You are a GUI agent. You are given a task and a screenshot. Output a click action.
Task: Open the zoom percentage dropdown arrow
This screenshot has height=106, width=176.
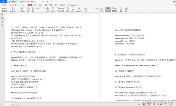coord(45,9)
